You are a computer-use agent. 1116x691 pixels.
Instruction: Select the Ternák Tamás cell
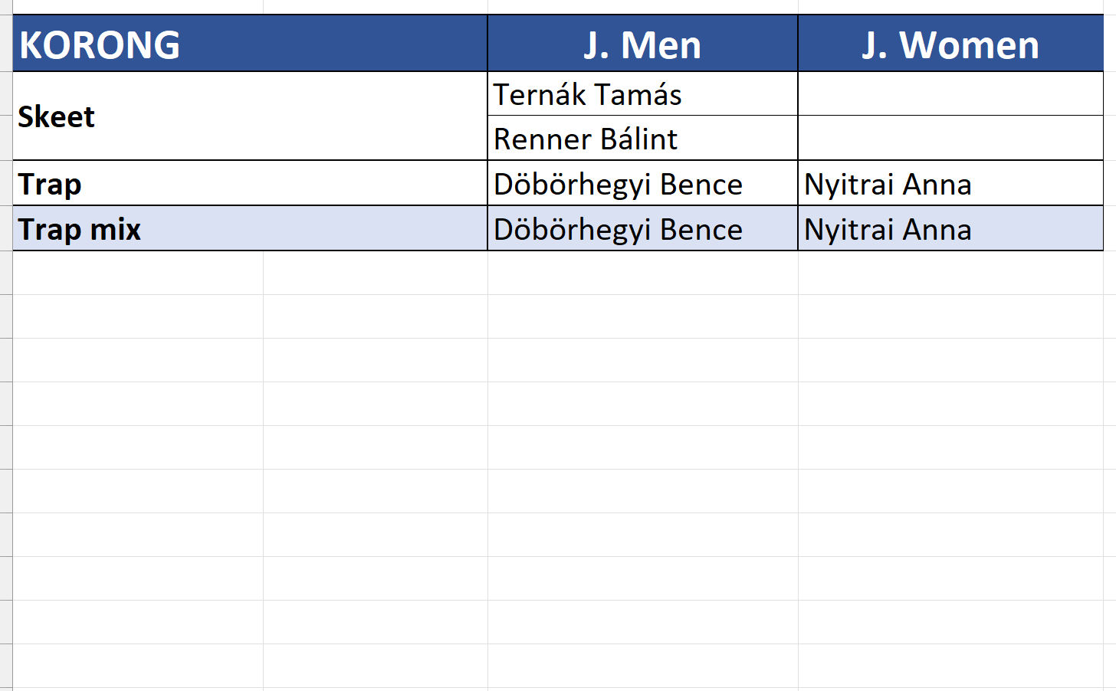click(x=642, y=94)
